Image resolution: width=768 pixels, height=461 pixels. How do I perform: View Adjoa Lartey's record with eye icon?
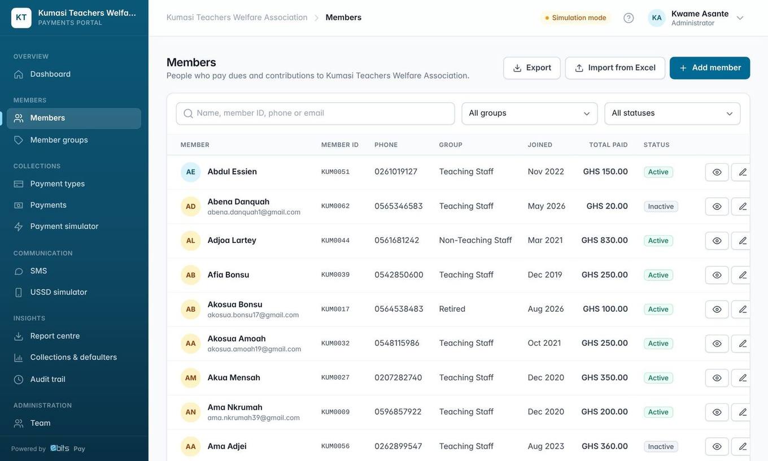[717, 241]
